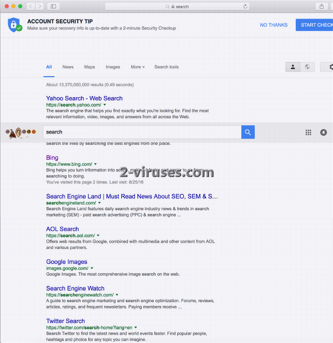Switch to the Maps tab

[x=89, y=67]
